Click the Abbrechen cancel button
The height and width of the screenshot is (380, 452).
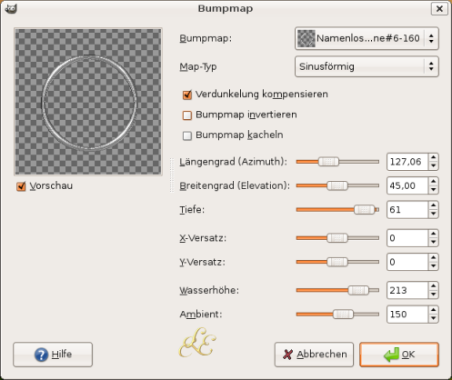pos(314,355)
